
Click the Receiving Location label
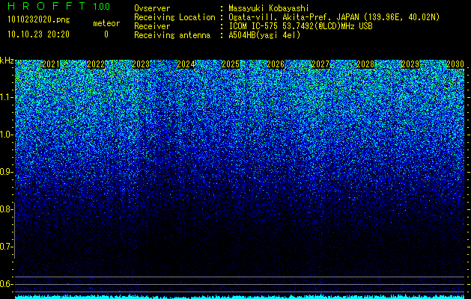[x=174, y=17]
